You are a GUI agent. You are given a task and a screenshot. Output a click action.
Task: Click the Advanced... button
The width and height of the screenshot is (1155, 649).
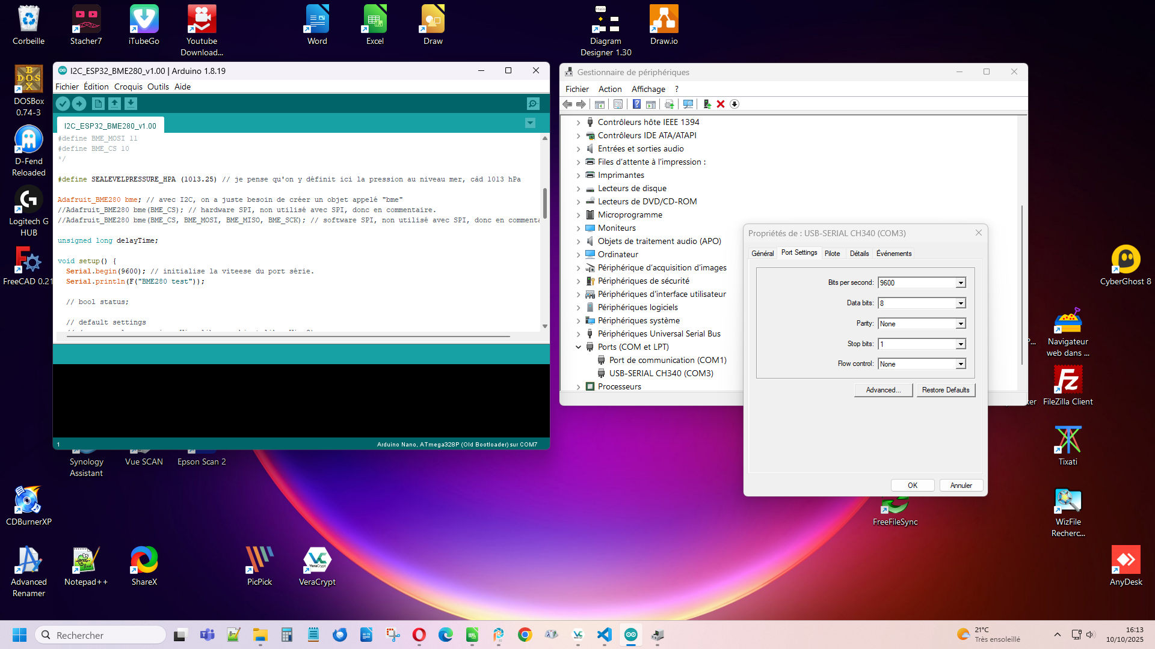[883, 390]
